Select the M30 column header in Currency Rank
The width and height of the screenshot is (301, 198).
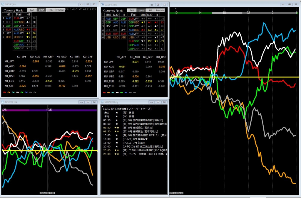click(x=116, y=15)
